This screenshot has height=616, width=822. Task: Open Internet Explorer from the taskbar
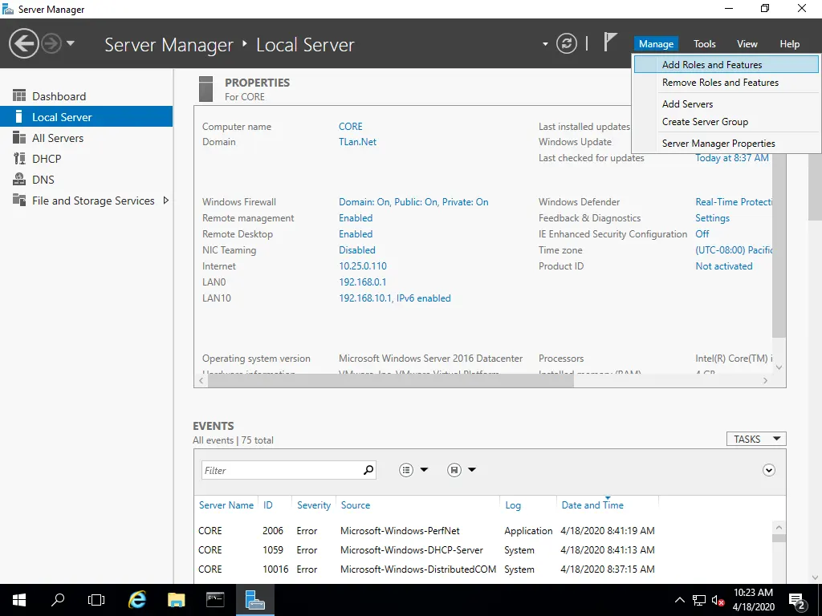click(137, 600)
